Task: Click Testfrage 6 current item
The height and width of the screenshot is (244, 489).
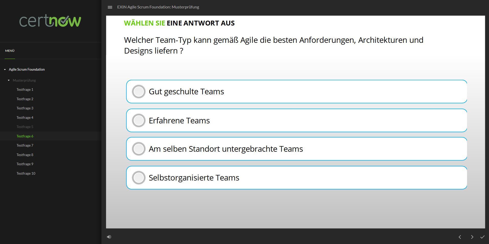Action: (25, 136)
